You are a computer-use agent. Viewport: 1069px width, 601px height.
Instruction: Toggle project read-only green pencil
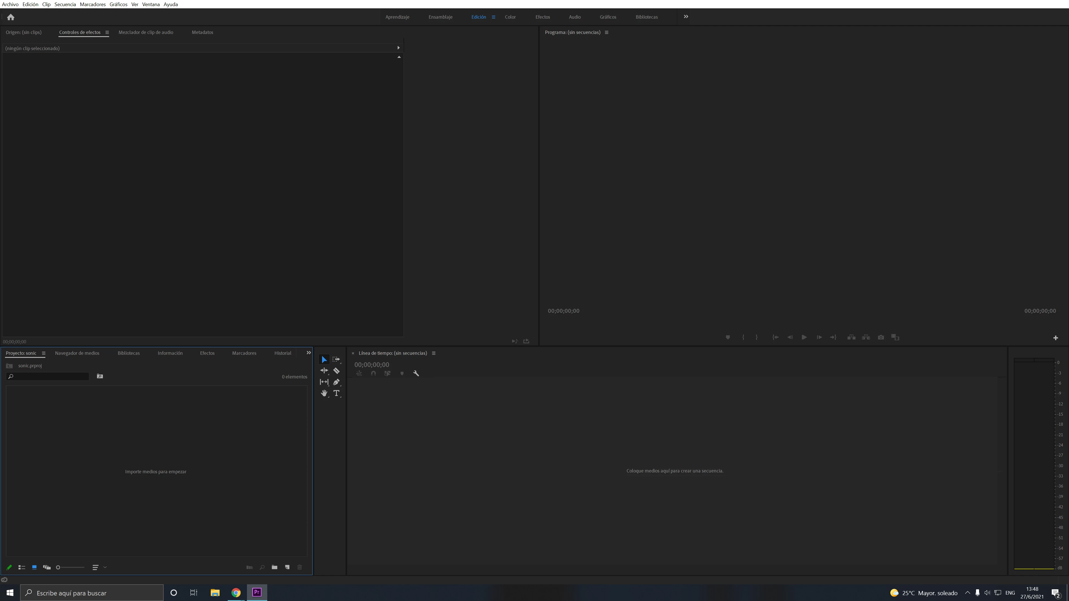tap(9, 567)
